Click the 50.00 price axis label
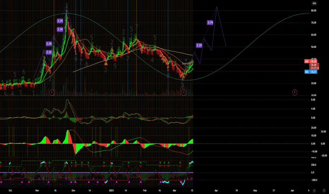This screenshot has width=329, height=194. coord(314,47)
